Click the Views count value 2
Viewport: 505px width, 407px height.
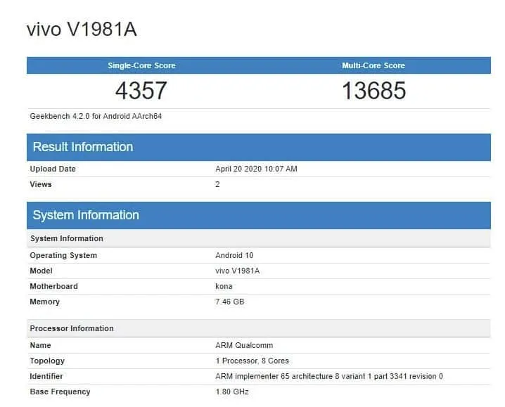[x=217, y=184]
